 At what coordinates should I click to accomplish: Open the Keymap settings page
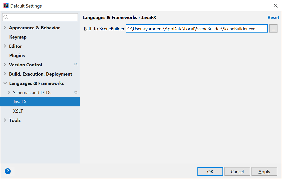[x=18, y=37]
